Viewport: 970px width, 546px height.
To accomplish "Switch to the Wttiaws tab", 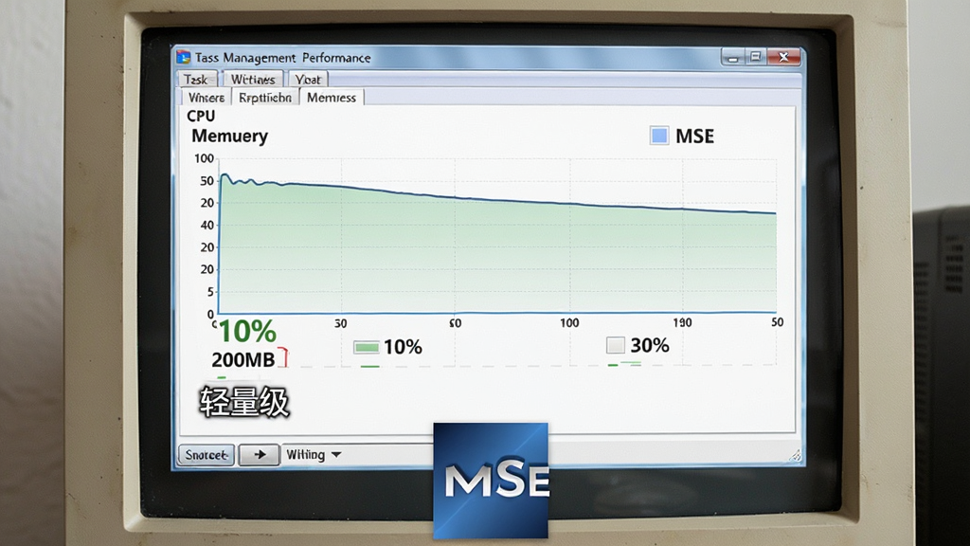I will (x=252, y=80).
